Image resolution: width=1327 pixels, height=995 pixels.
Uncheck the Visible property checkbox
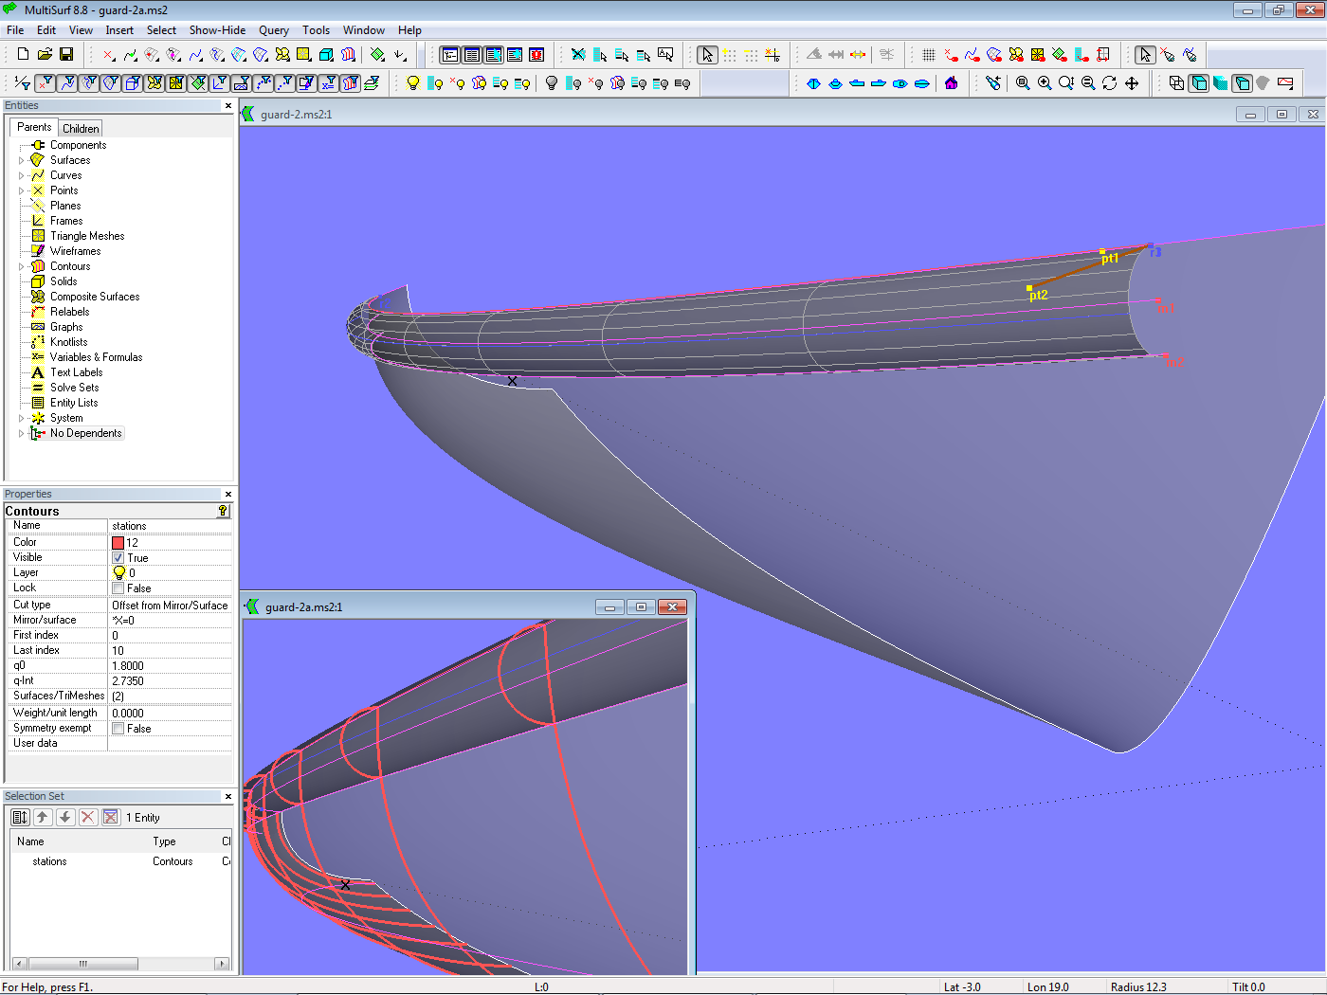click(x=118, y=558)
